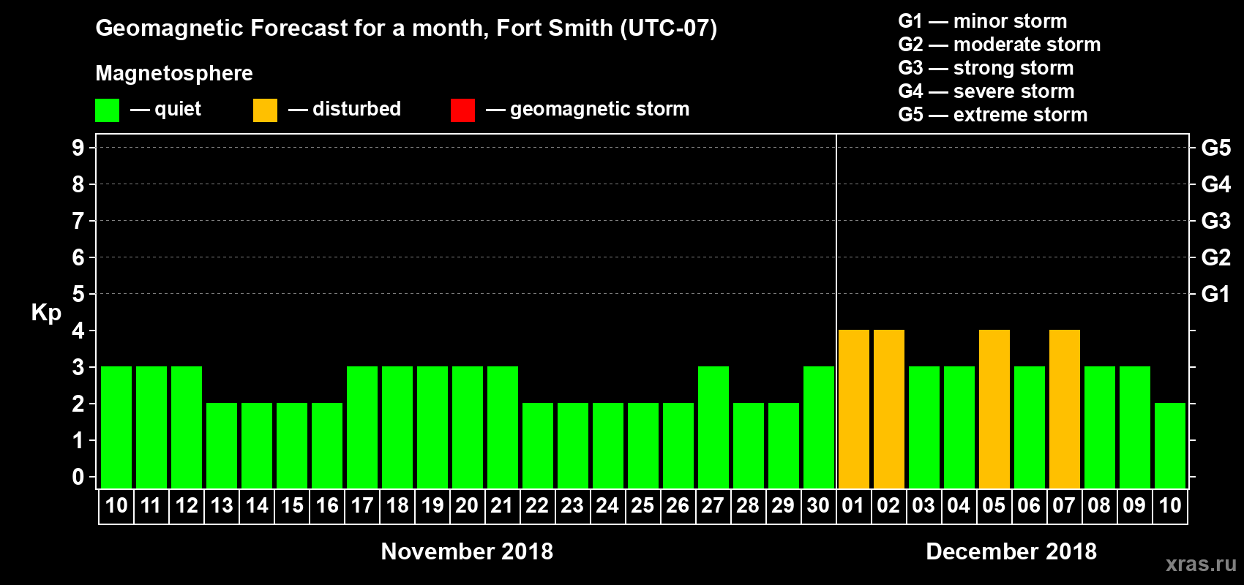1244x585 pixels.
Task: Select the November 17 green bar
Action: tap(362, 427)
